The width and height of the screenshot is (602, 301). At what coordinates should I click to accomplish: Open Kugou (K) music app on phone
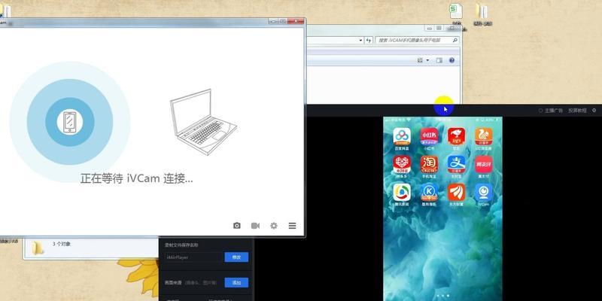pos(429,192)
